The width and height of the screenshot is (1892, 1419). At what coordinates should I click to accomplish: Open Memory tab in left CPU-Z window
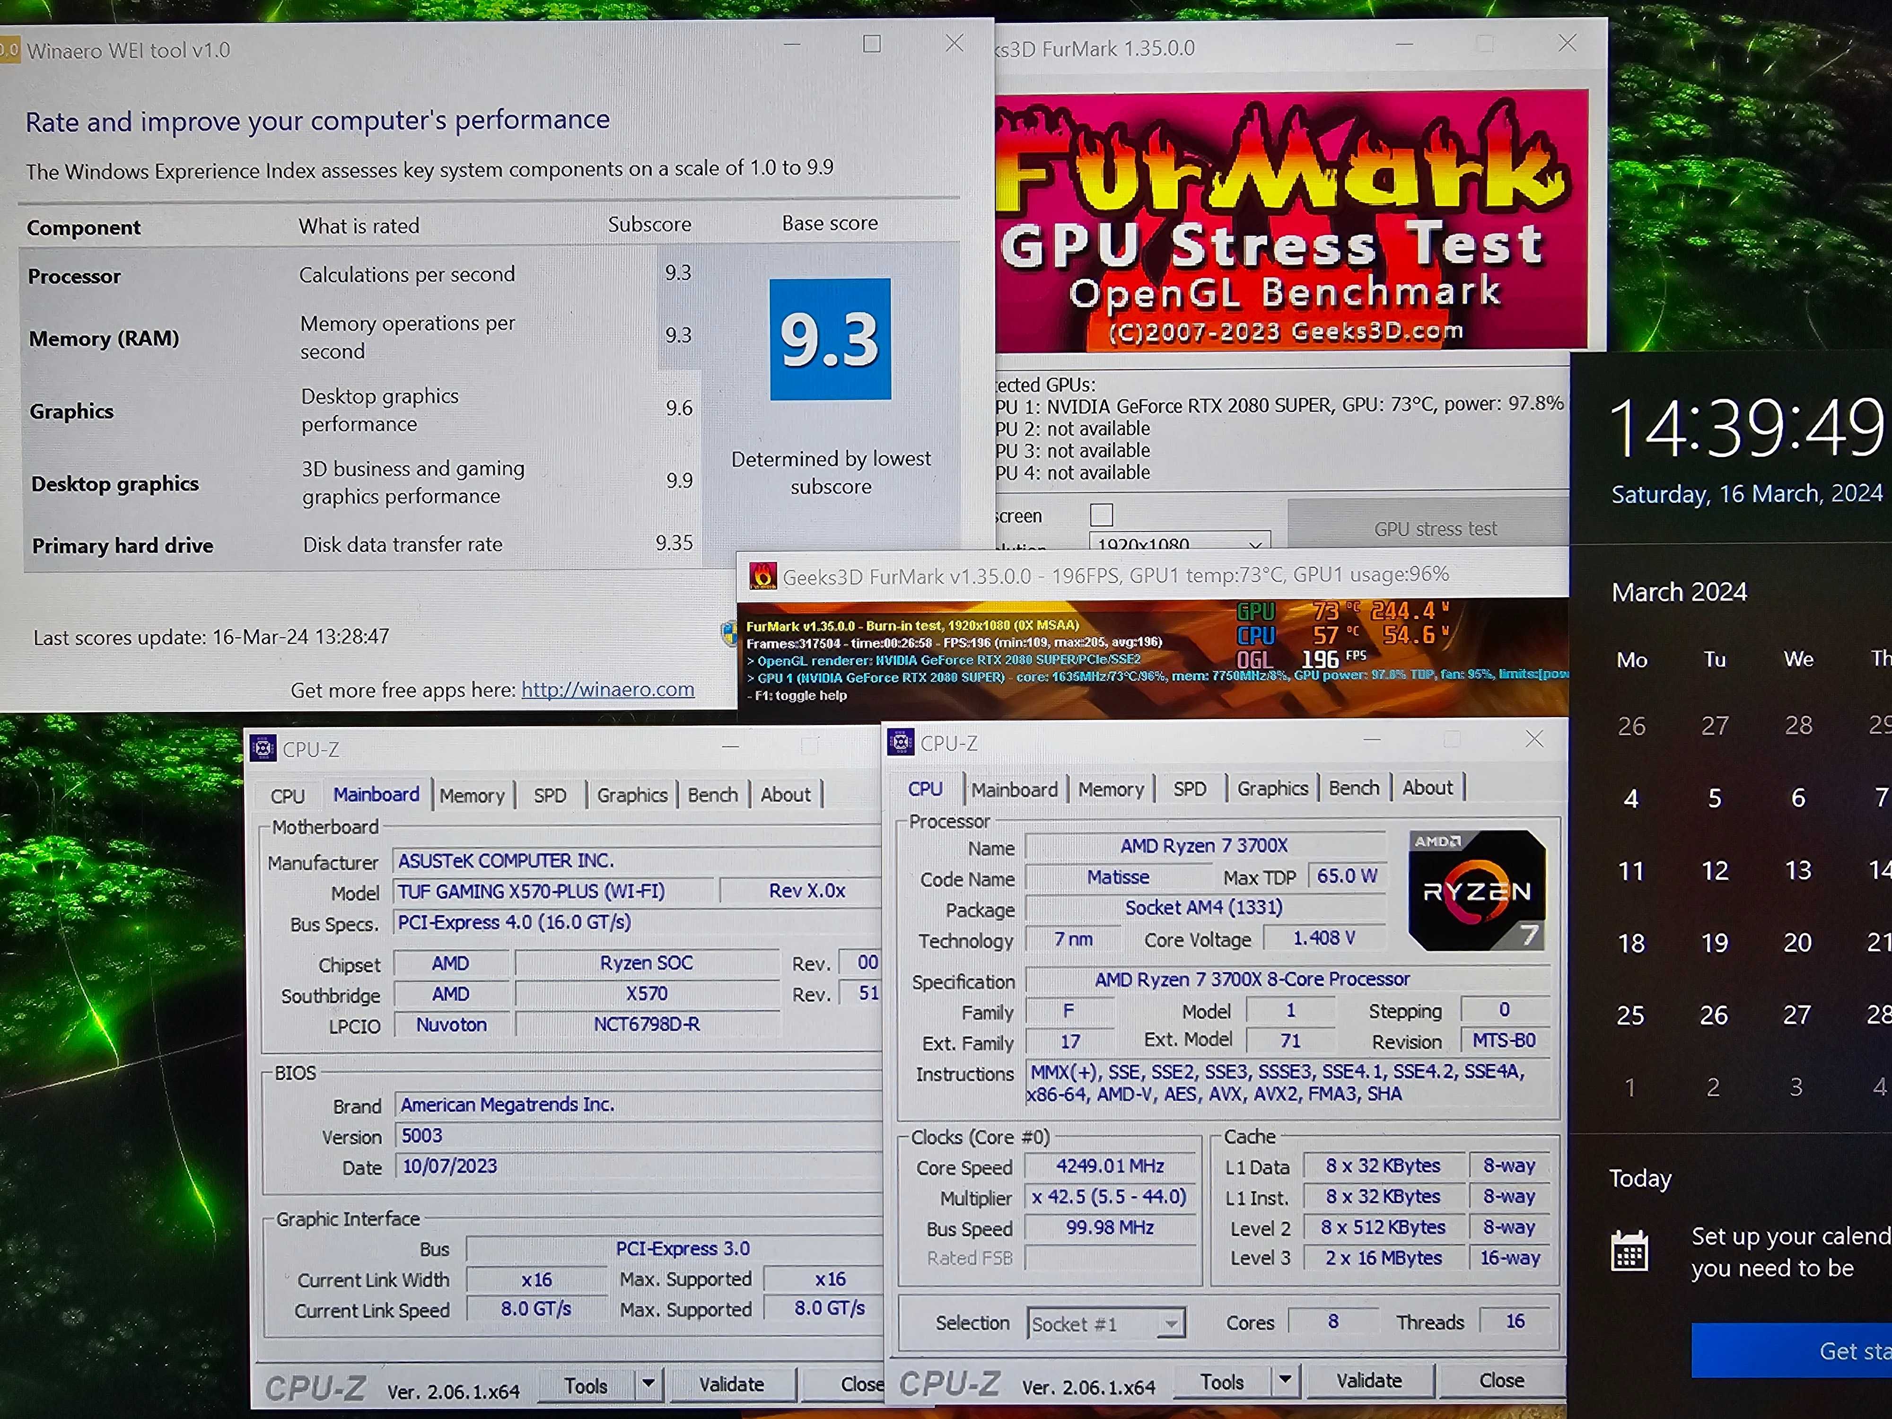(x=472, y=796)
